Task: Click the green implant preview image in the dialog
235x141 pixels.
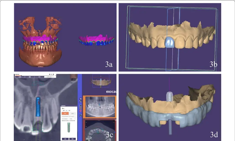Action: (x=69, y=127)
